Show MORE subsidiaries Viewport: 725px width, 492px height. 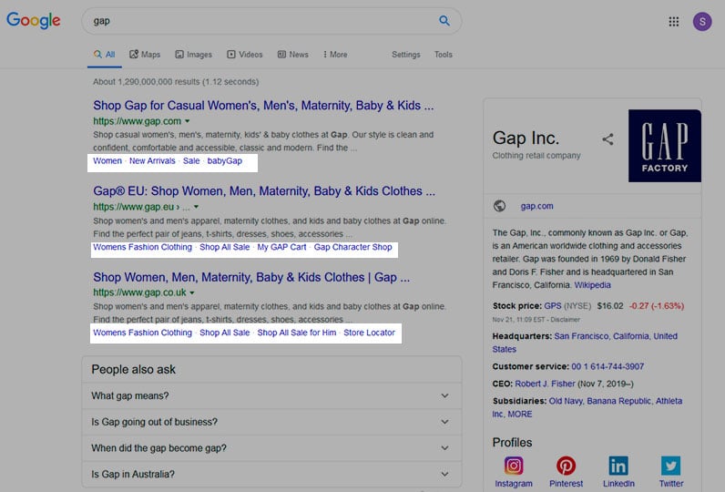pyautogui.click(x=520, y=415)
